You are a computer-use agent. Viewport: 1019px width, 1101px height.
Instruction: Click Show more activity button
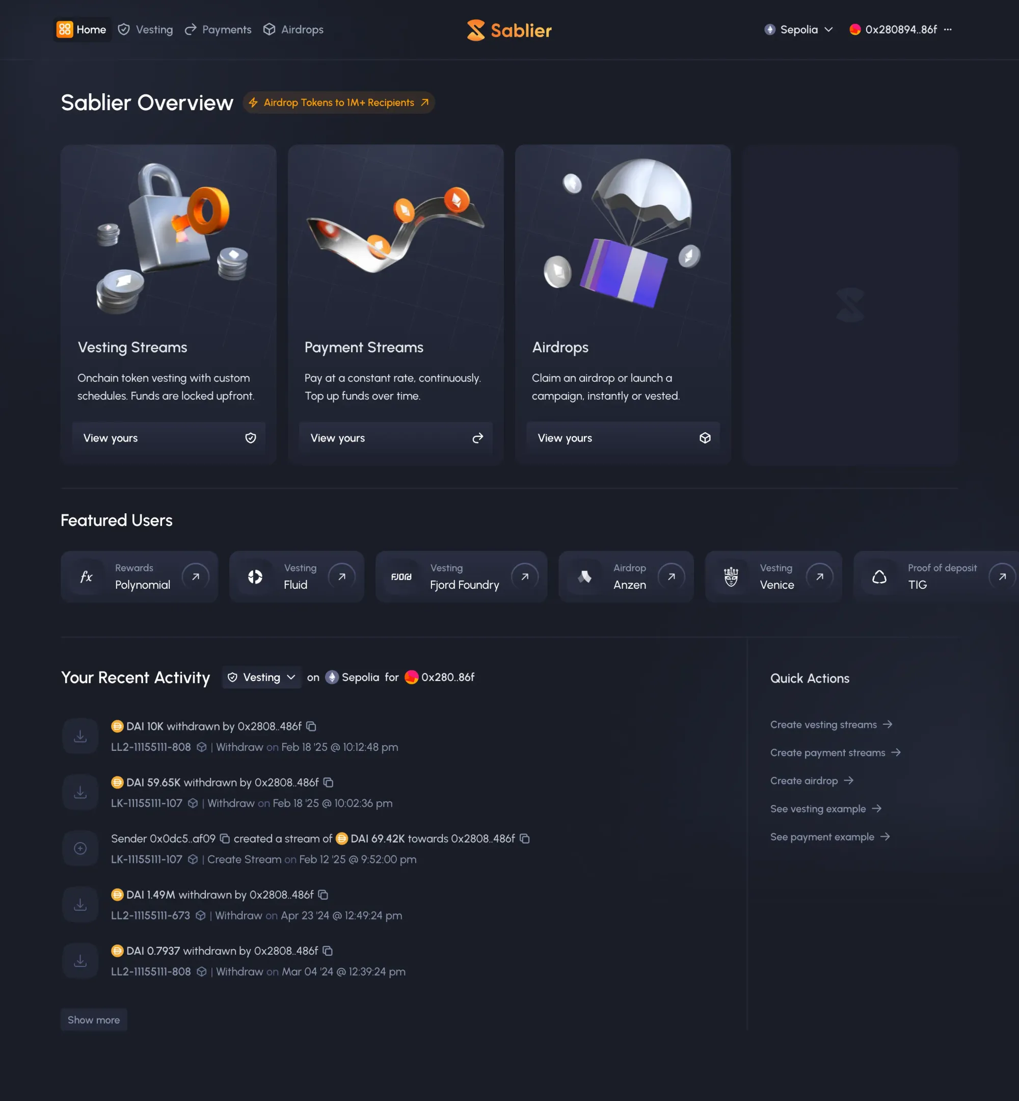click(x=94, y=1020)
